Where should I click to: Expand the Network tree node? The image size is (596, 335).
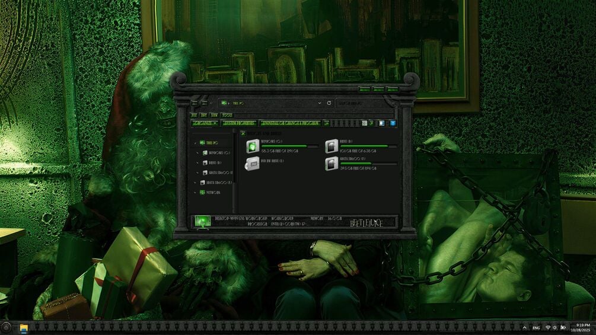[x=195, y=193]
